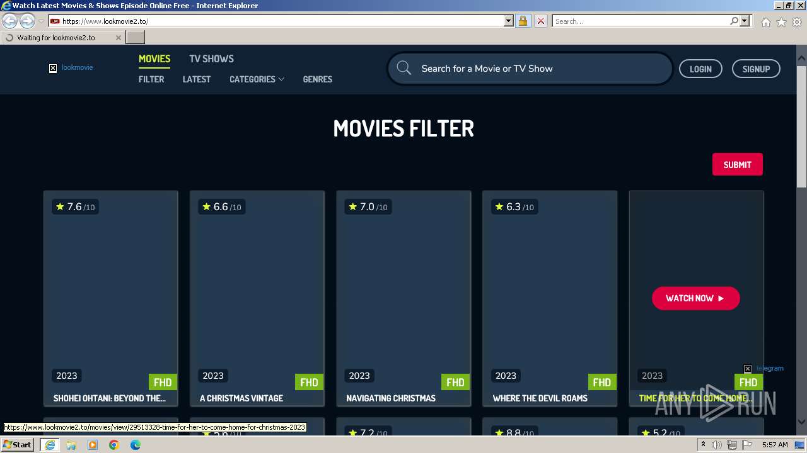Open the Favorites star icon
The width and height of the screenshot is (807, 453).
(x=781, y=22)
